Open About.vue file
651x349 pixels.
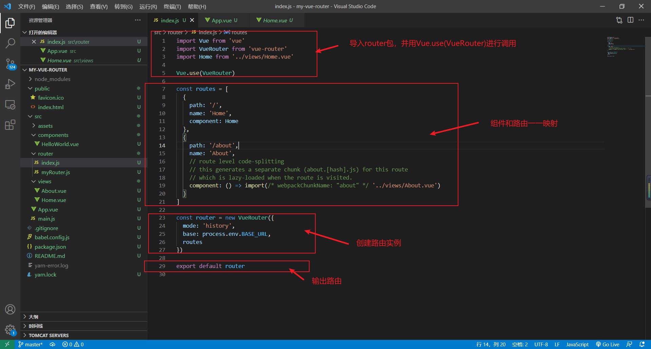(84, 191)
